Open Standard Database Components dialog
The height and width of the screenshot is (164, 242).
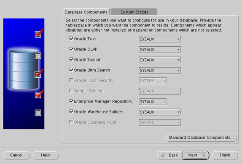(202, 138)
